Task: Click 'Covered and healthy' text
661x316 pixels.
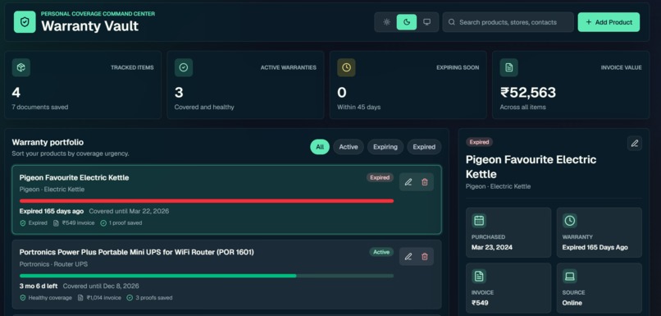Action: click(204, 108)
